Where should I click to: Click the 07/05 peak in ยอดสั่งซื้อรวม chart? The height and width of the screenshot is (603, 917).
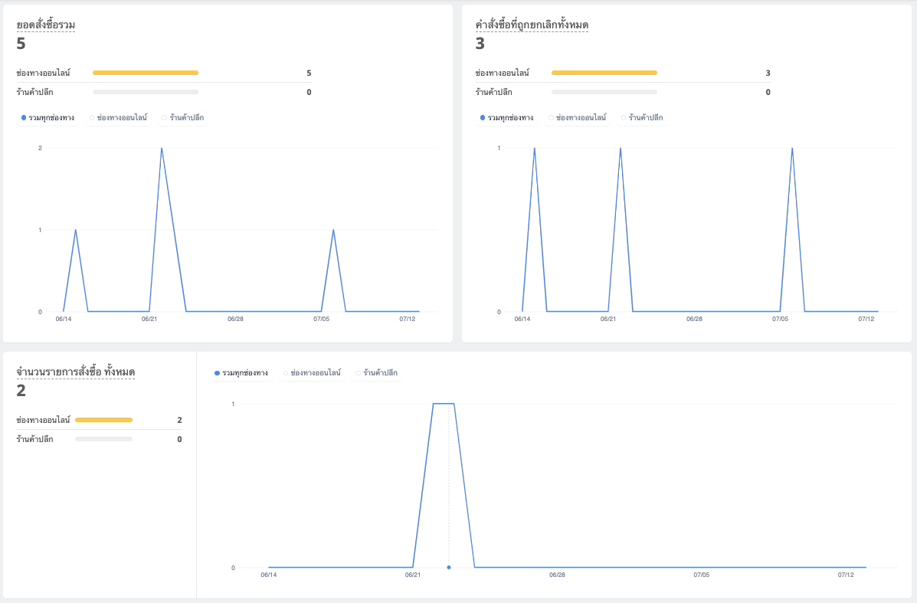[x=333, y=230]
